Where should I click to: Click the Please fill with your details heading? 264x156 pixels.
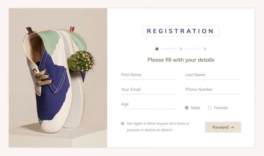(180, 60)
